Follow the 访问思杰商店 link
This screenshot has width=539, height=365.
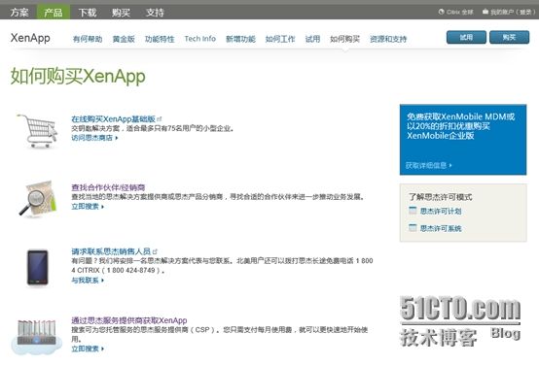click(x=92, y=138)
